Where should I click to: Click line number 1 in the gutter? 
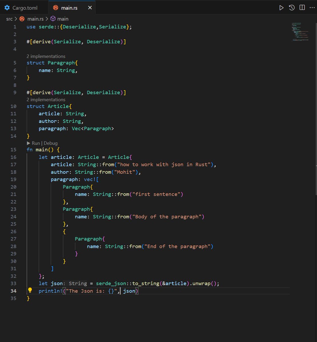pos(15,27)
